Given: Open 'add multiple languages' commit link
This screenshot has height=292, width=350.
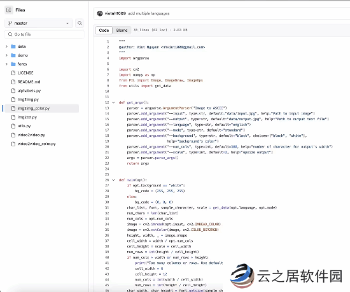Looking at the screenshot, I should tap(149, 13).
